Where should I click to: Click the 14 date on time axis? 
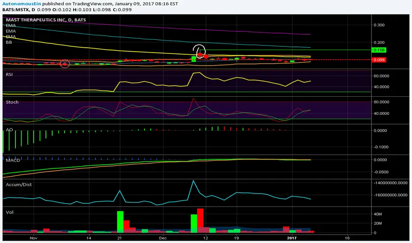pyautogui.click(x=89, y=238)
